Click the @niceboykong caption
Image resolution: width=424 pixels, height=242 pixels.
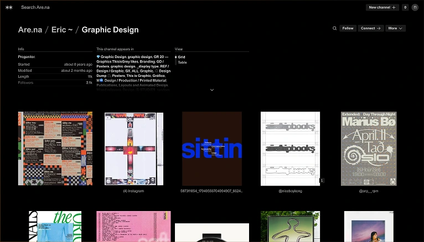tap(290, 191)
